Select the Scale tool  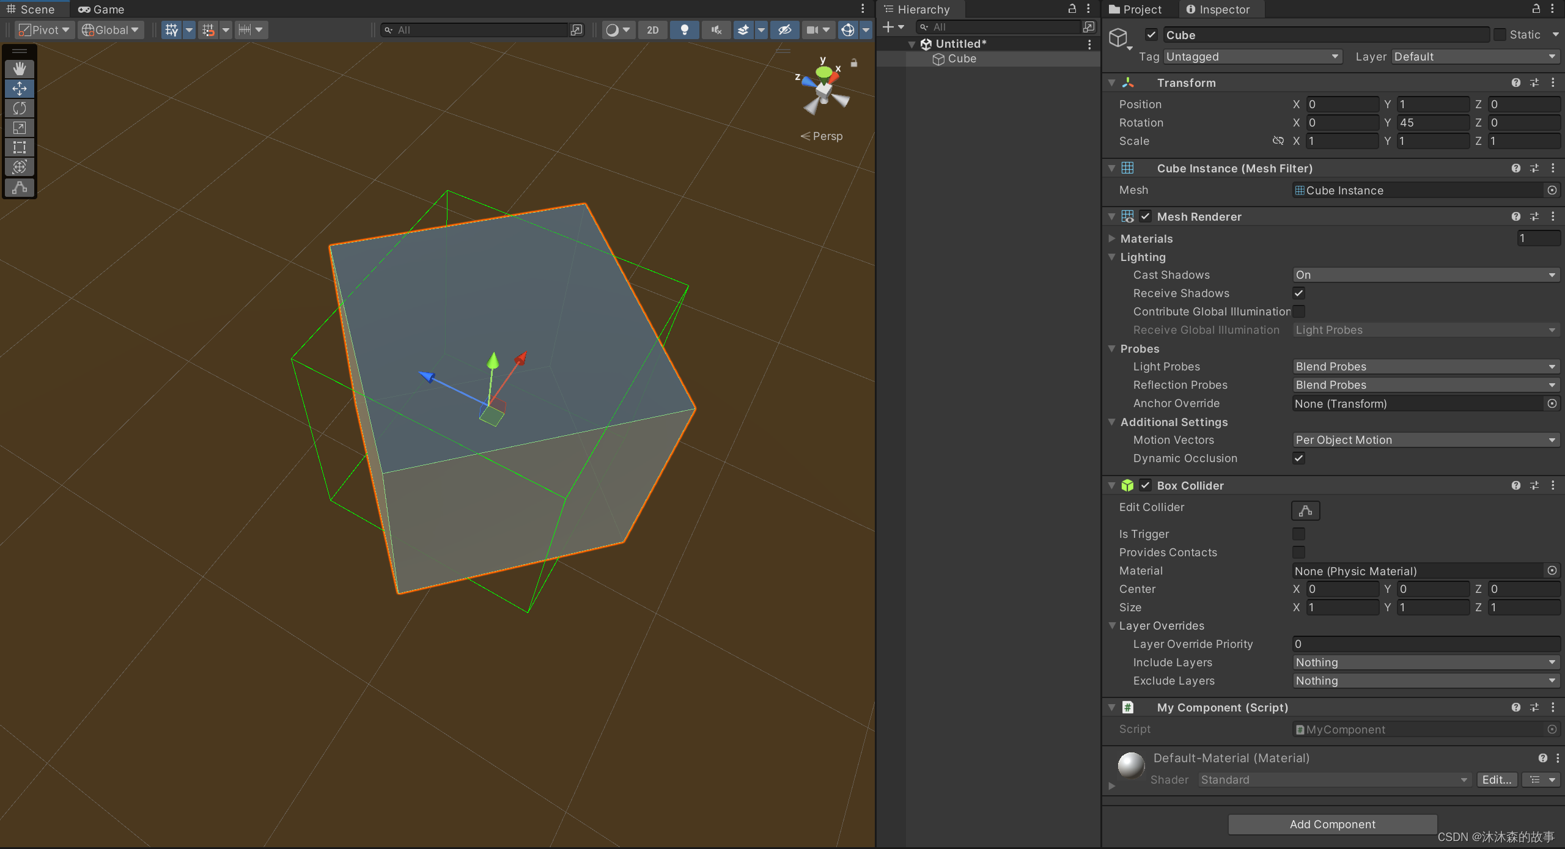(x=20, y=128)
